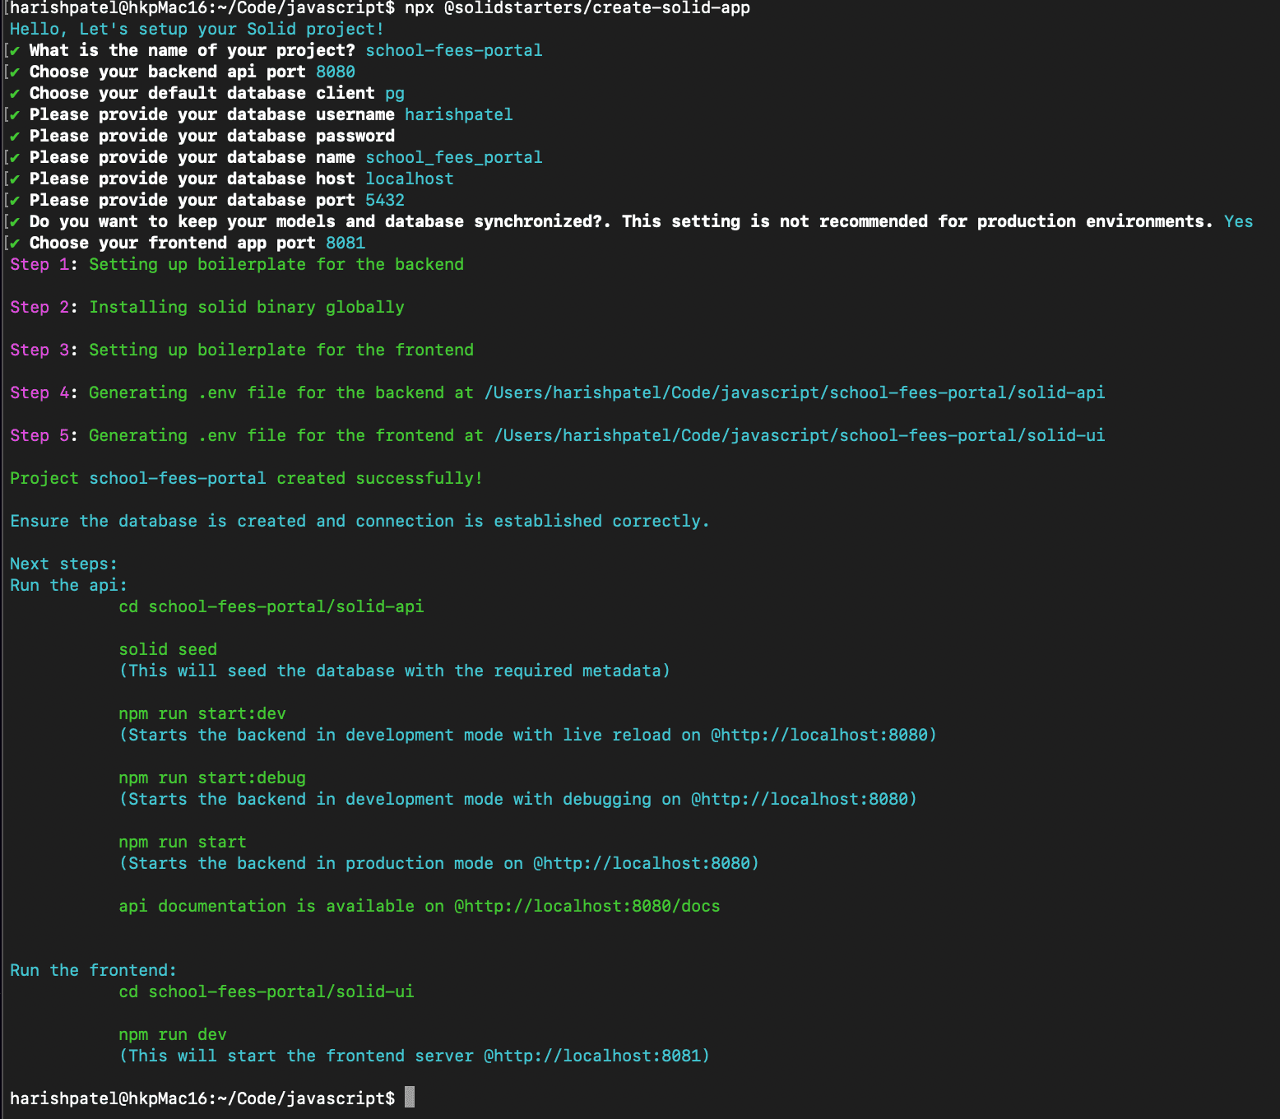The image size is (1280, 1119).
Task: Click 'Installing solid binary globally' text
Action: [247, 307]
